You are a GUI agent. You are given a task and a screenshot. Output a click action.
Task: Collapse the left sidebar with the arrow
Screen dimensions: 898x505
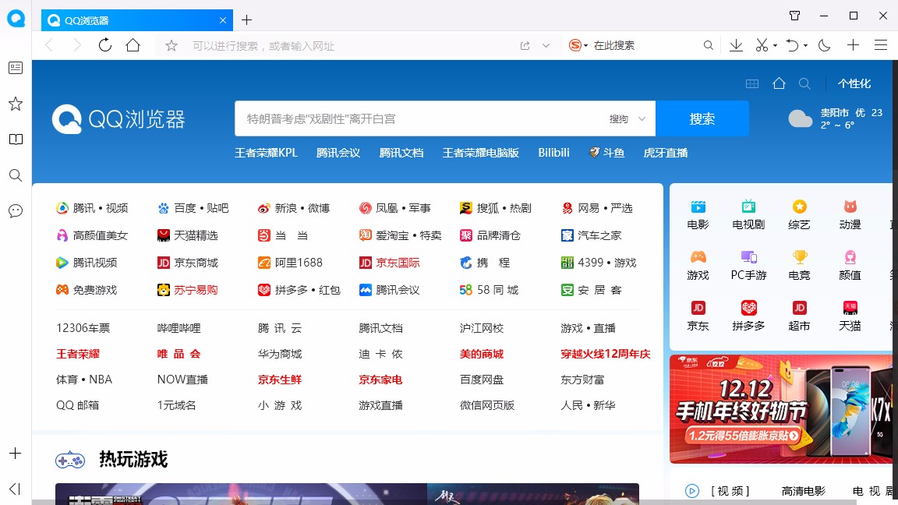[14, 489]
